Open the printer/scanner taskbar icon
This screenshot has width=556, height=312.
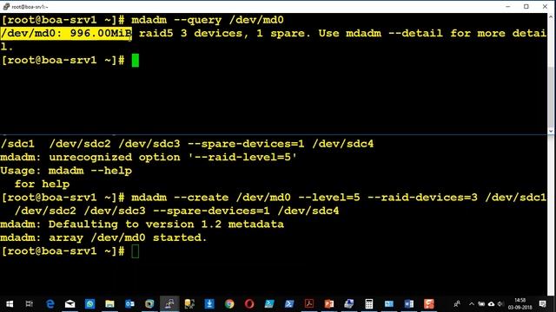[349, 304]
